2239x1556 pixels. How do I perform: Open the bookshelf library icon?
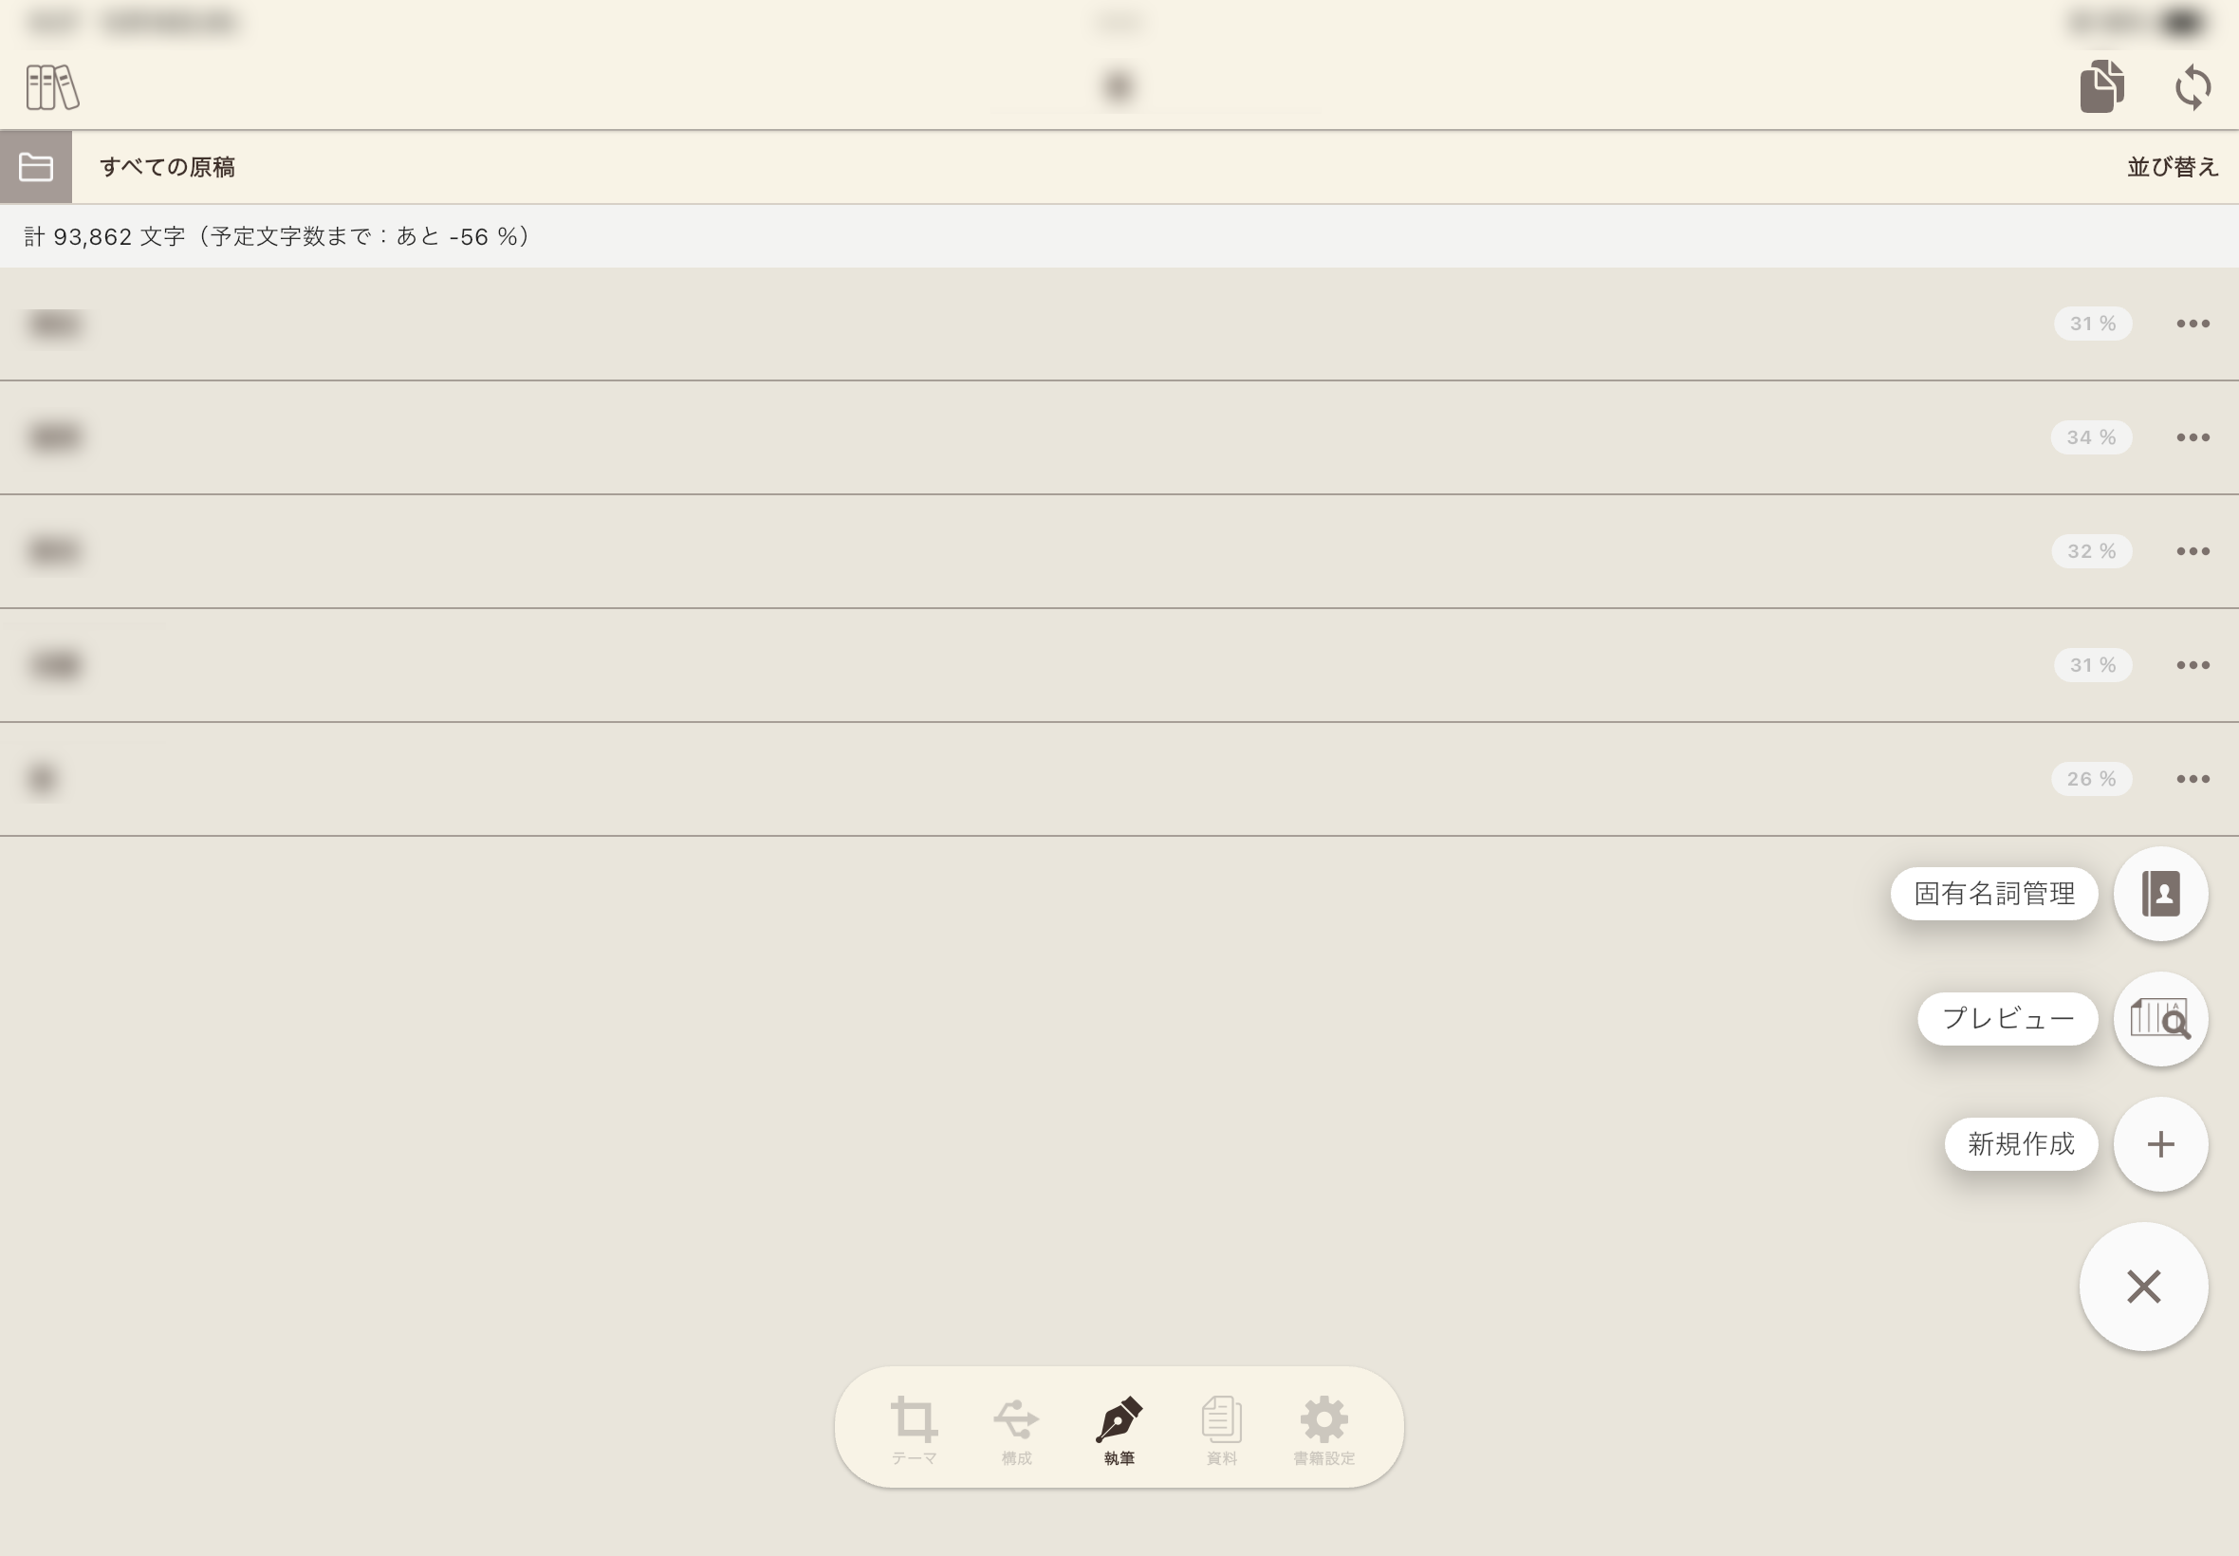tap(52, 87)
